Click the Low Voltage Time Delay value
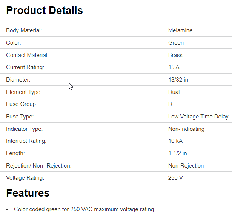 198,117
